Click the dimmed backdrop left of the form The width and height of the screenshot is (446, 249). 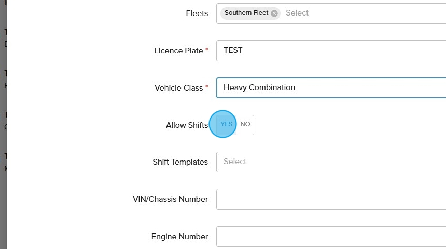3,207
